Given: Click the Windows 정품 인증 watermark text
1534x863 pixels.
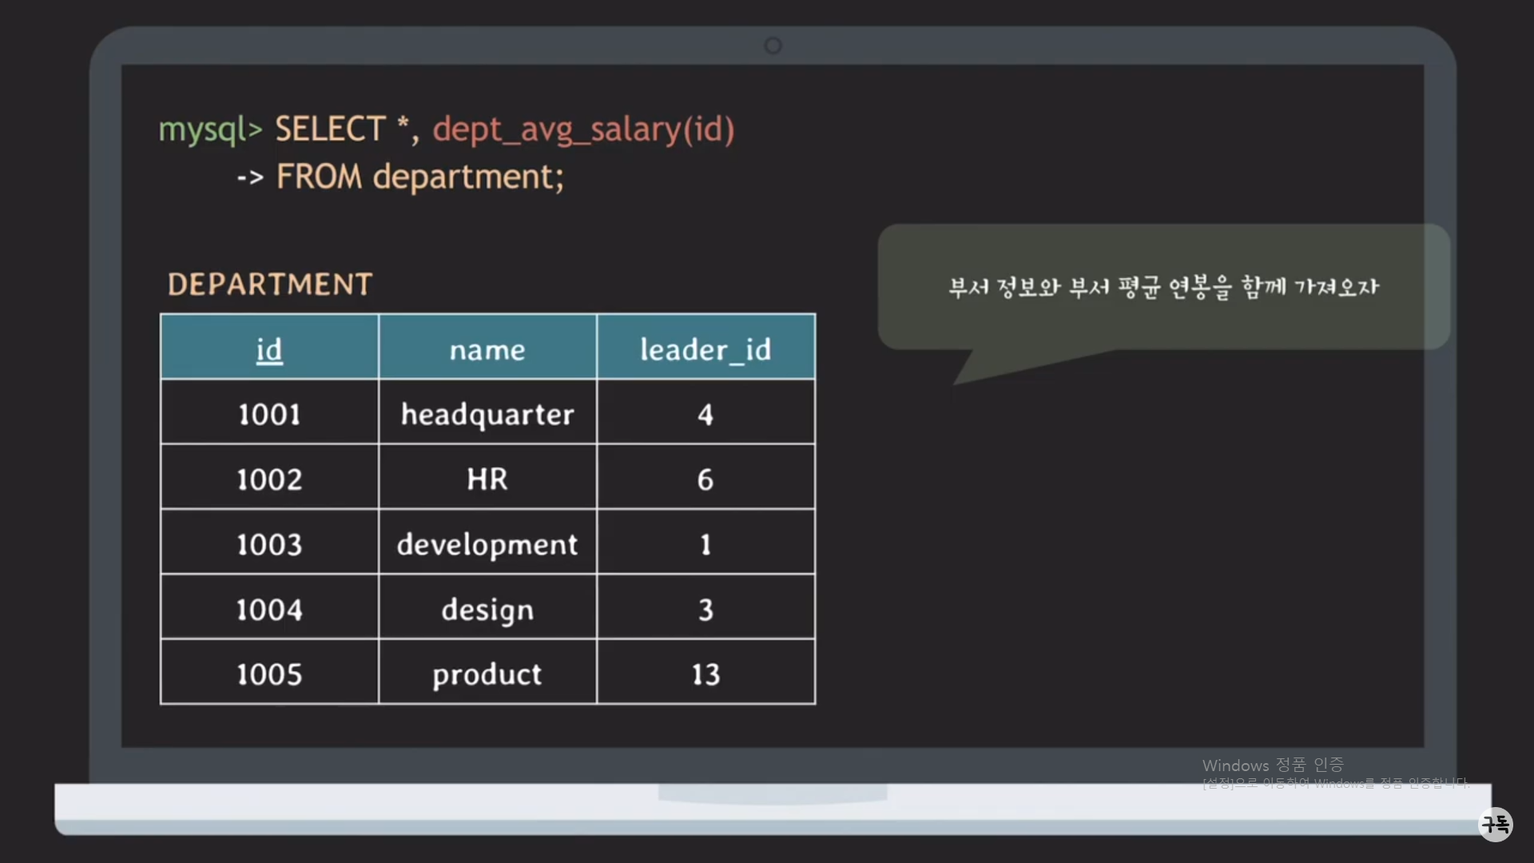Looking at the screenshot, I should click(1273, 765).
